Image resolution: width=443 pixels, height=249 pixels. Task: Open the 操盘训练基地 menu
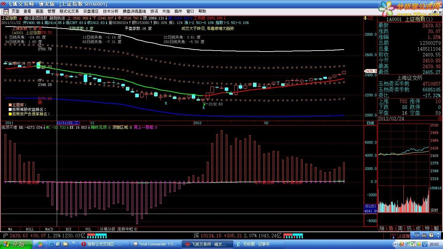click(134, 11)
